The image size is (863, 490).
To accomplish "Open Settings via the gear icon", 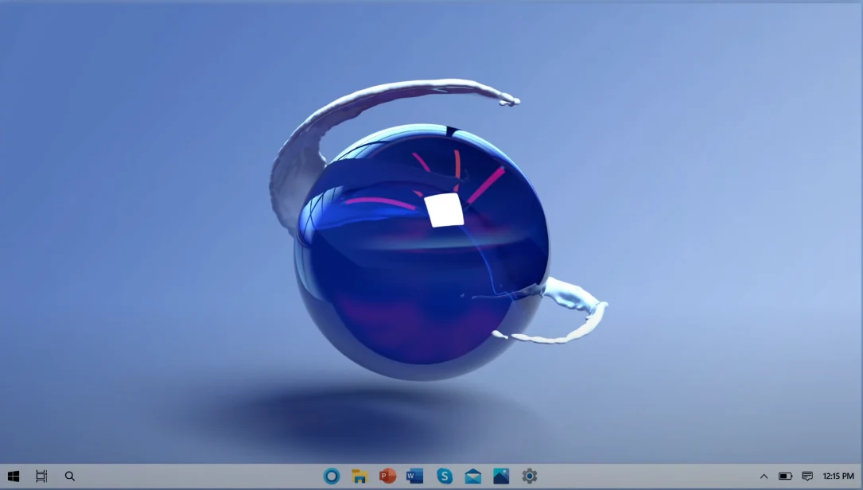I will point(530,476).
